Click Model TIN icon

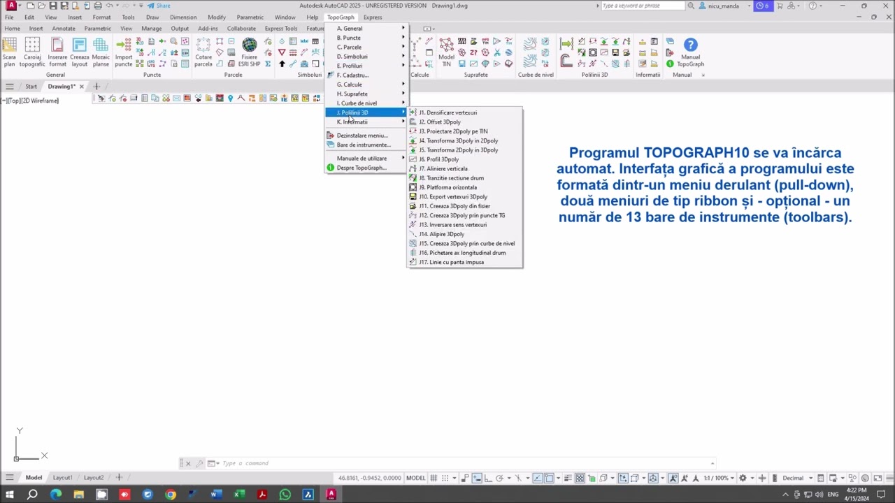[x=446, y=52]
